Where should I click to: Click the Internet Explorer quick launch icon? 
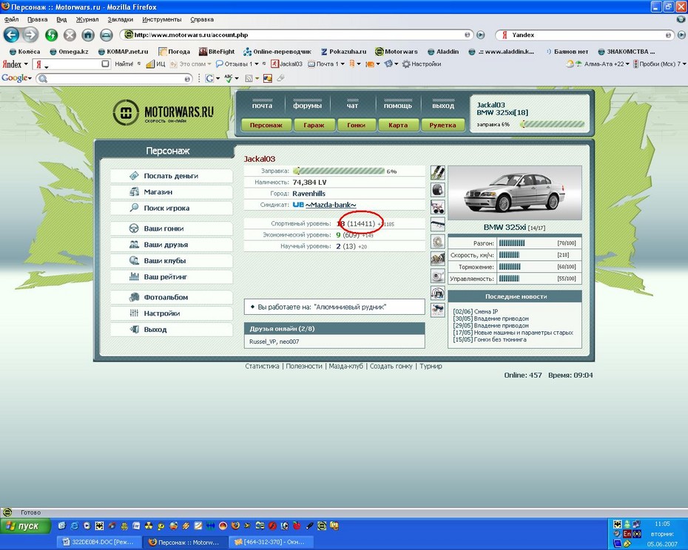pos(75,526)
